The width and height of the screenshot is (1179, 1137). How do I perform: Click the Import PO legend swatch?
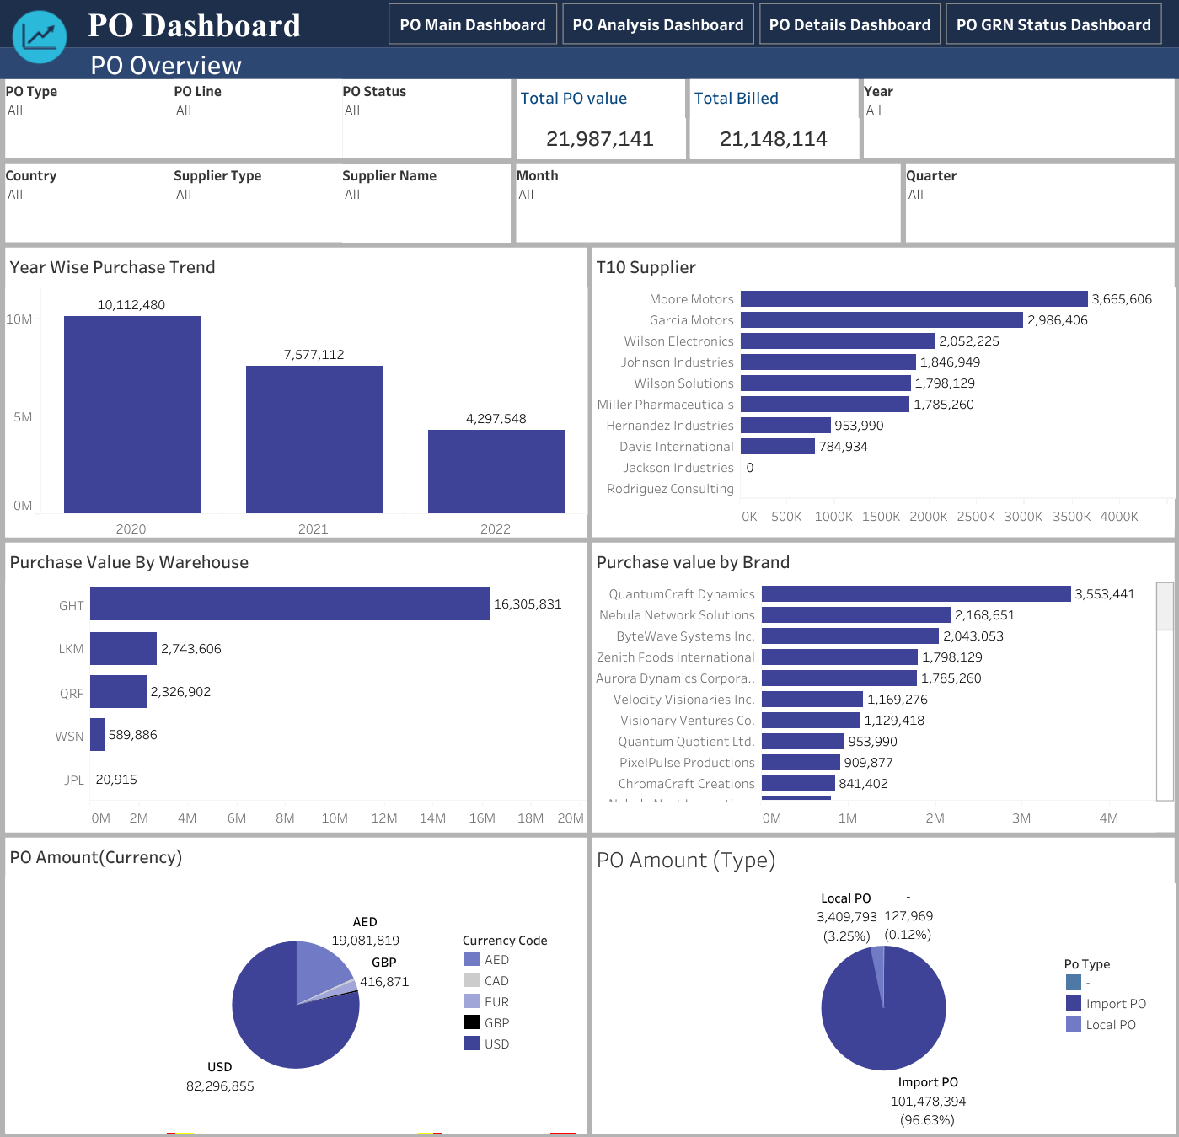click(x=1074, y=1003)
